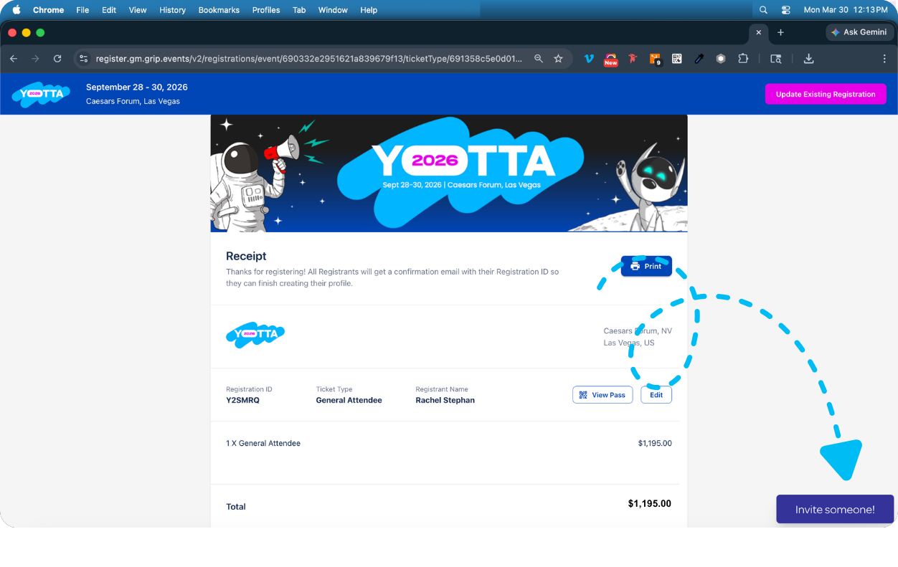The image size is (898, 567).
Task: Open the Apple menu
Action: coord(16,10)
